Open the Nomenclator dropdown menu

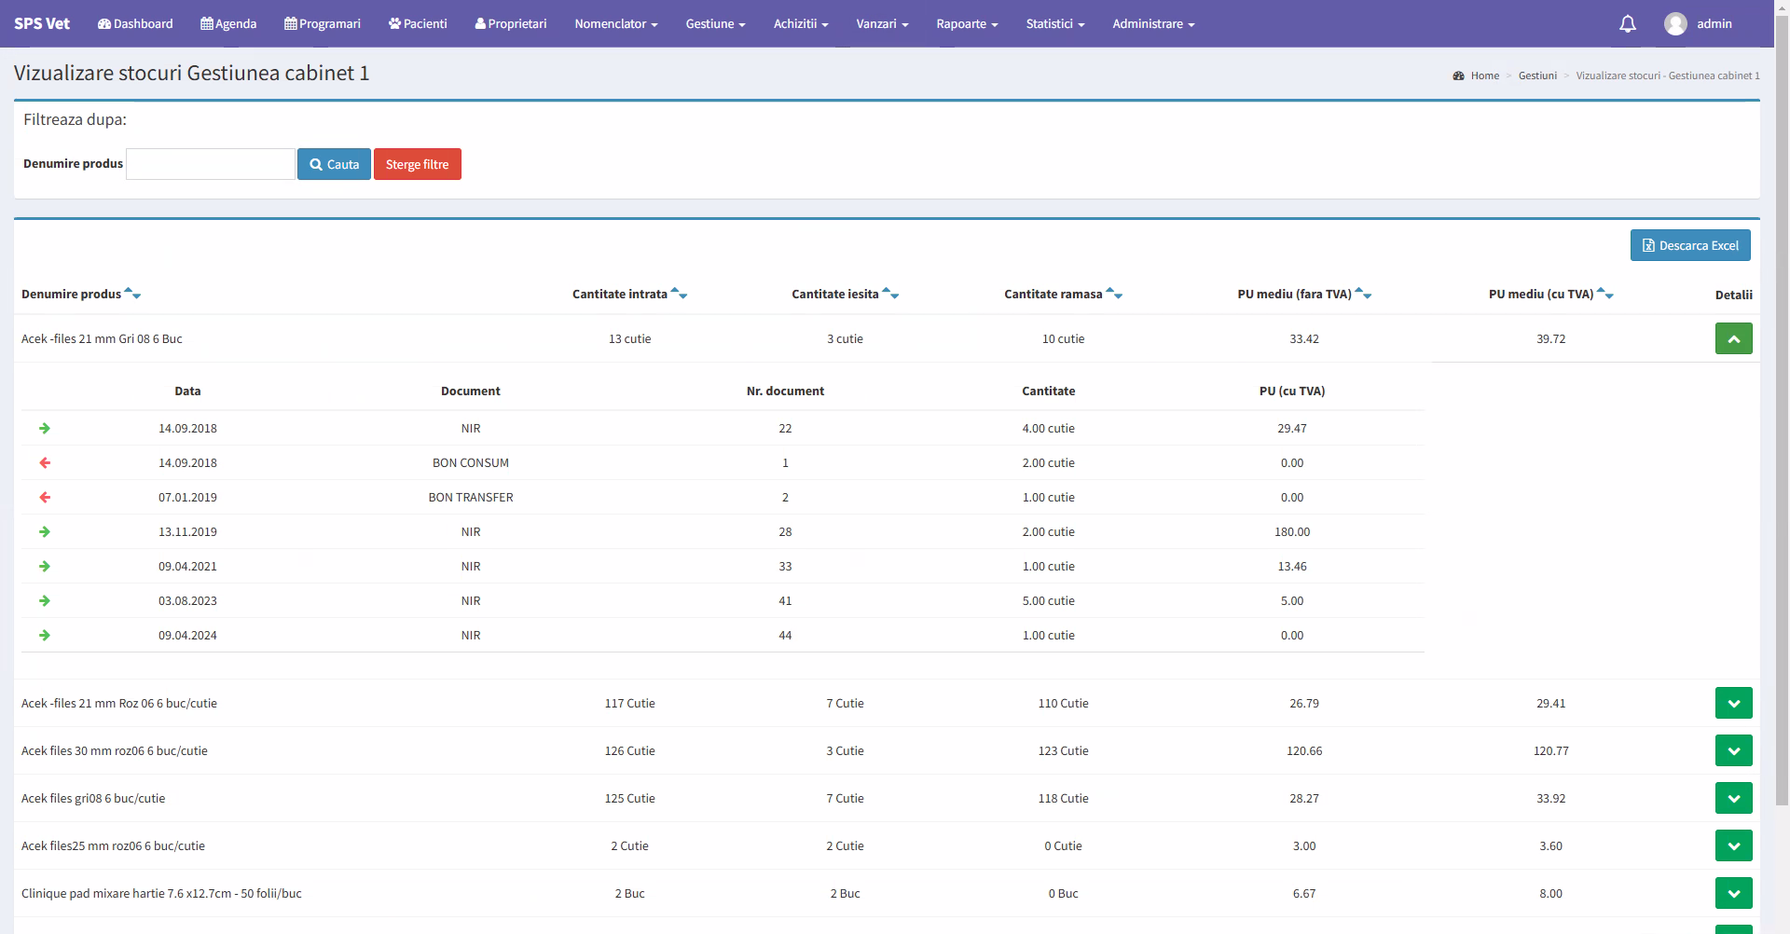coord(615,24)
